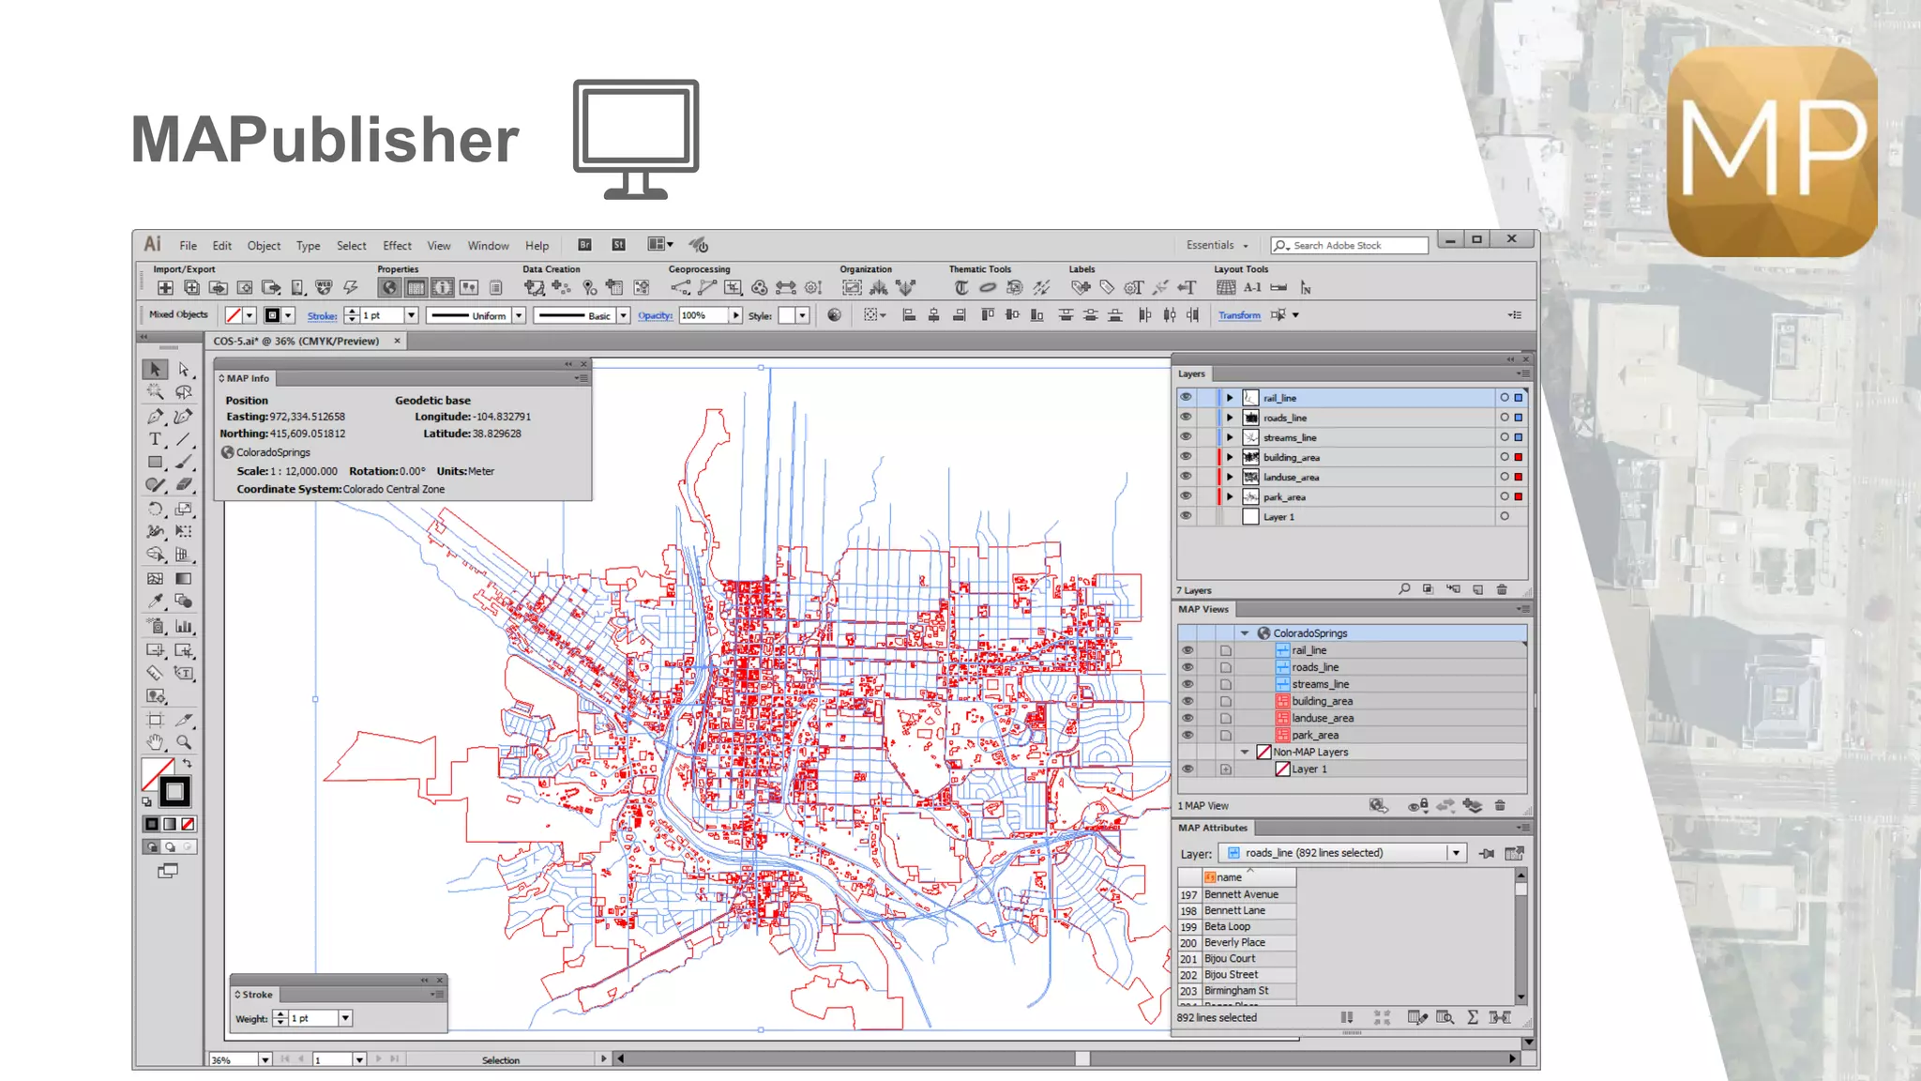Hide the roads_line layer in Layers
Viewport: 1921px width, 1081px height.
(1186, 418)
